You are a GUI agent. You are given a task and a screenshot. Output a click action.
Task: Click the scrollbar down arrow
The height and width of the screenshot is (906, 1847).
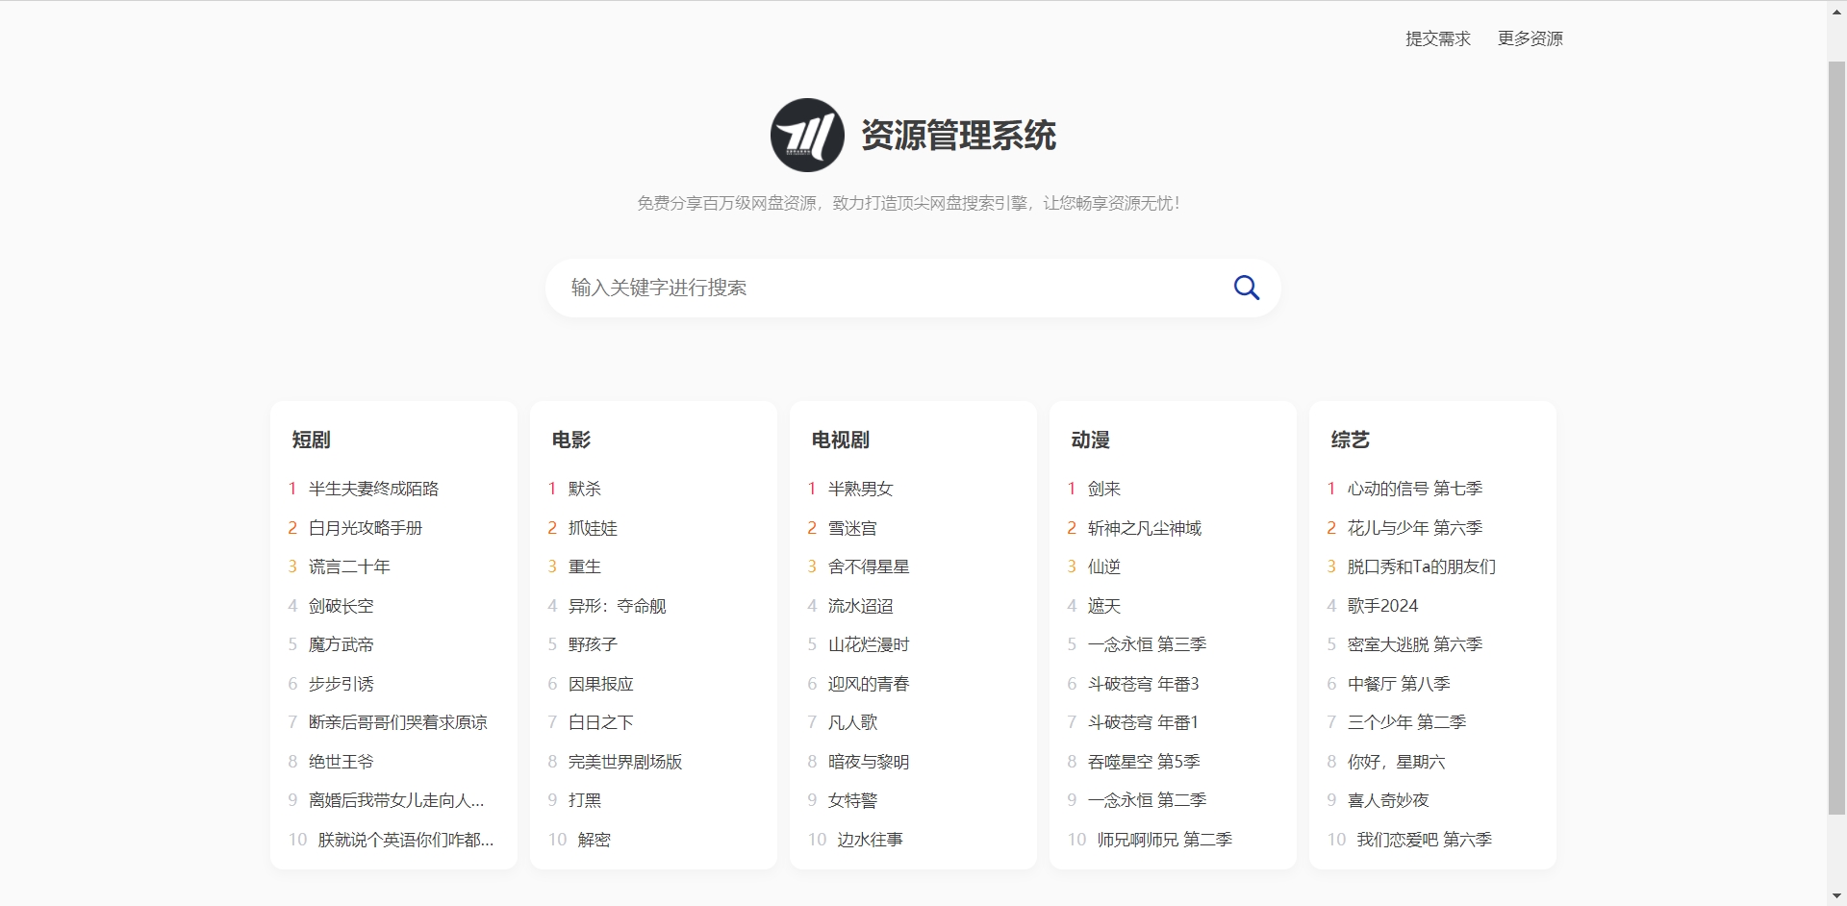[1836, 896]
